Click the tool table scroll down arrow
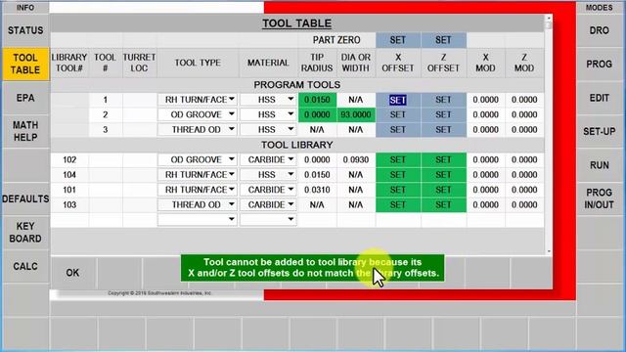Image resolution: width=626 pixels, height=352 pixels. point(549,251)
